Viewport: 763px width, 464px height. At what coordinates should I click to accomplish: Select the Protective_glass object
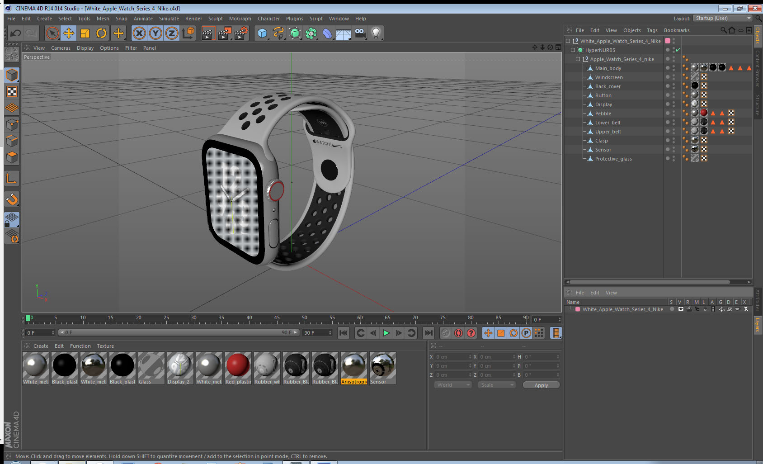(x=613, y=159)
